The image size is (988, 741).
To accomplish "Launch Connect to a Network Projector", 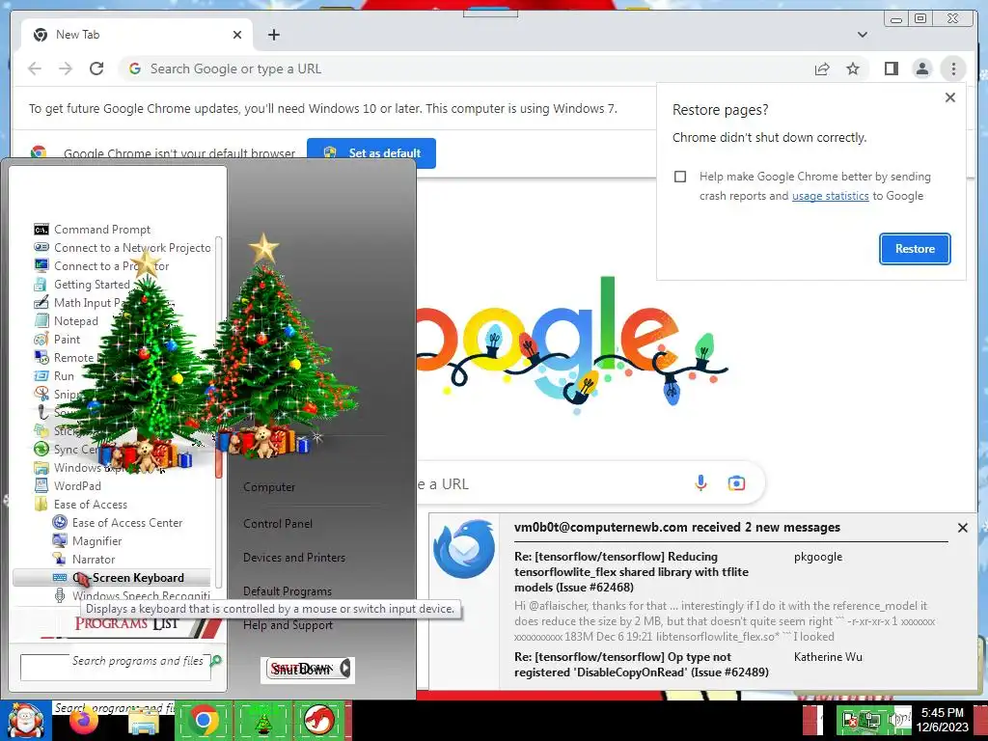I will (123, 248).
